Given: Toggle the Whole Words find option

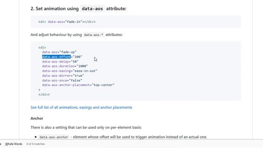Looking at the screenshot, I should pos(14,144).
